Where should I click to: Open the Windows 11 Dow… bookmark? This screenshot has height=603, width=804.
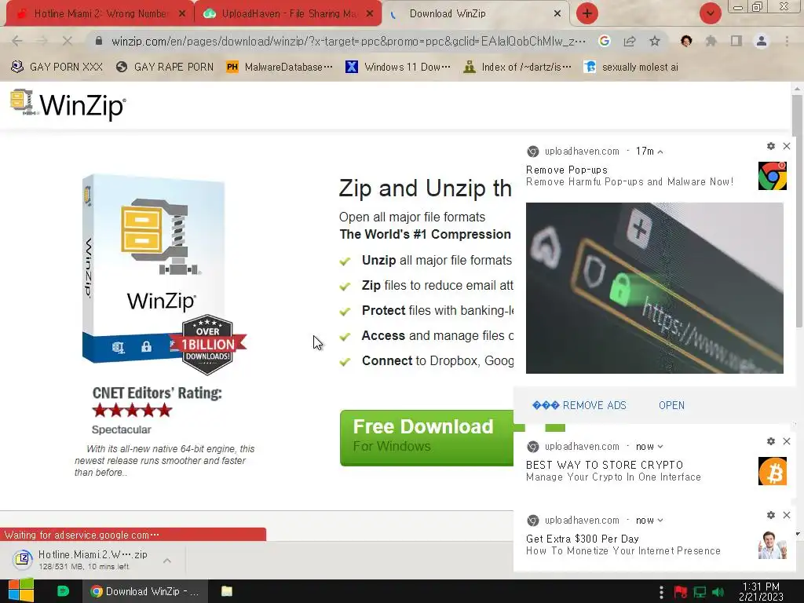click(398, 67)
